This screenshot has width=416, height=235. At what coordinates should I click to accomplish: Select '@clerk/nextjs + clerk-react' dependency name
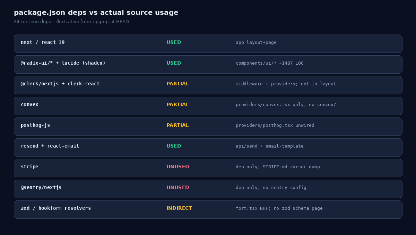click(60, 84)
